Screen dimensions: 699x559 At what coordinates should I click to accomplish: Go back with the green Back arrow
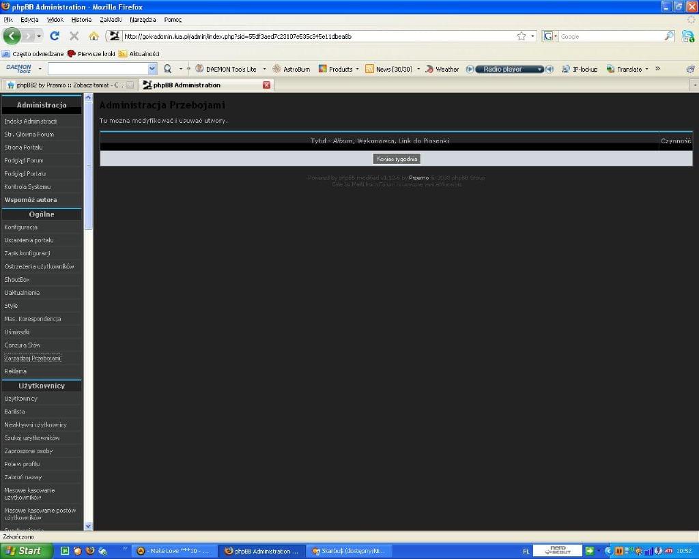[x=12, y=35]
